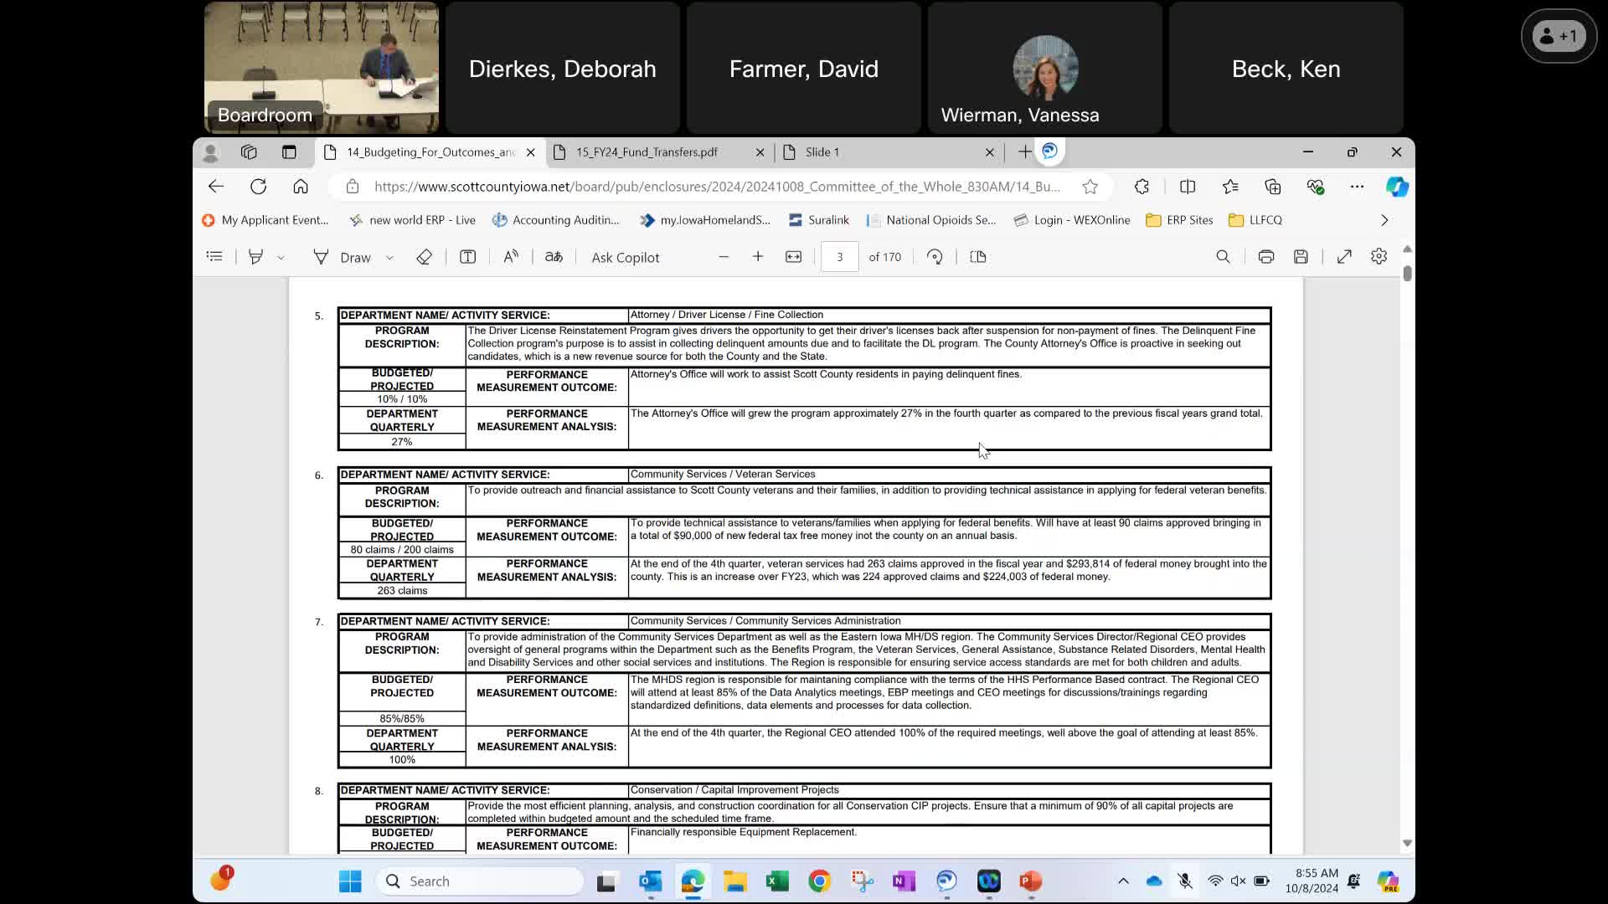
Task: Open browser extensions menu
Action: [1142, 187]
